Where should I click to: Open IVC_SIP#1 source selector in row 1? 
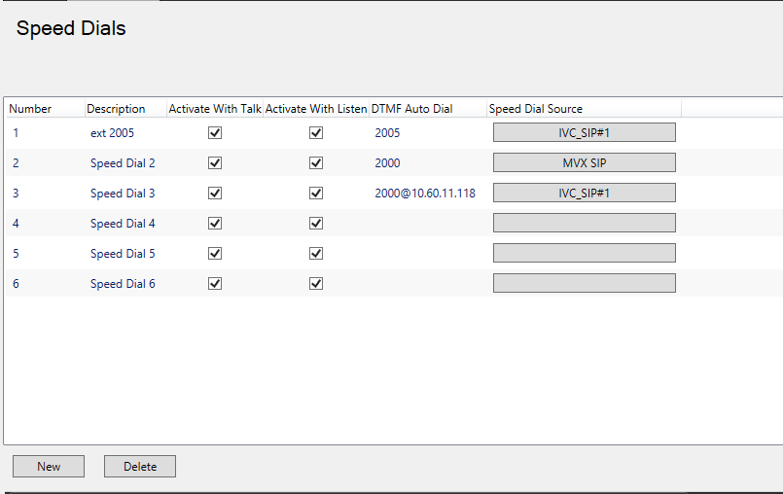tap(584, 133)
